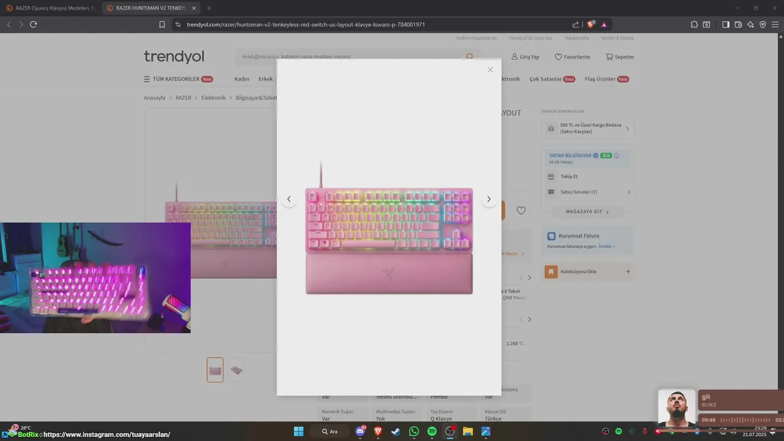Add product via Koleksiyona Ekle plus
Screen dimensions: 784x441
628,271
